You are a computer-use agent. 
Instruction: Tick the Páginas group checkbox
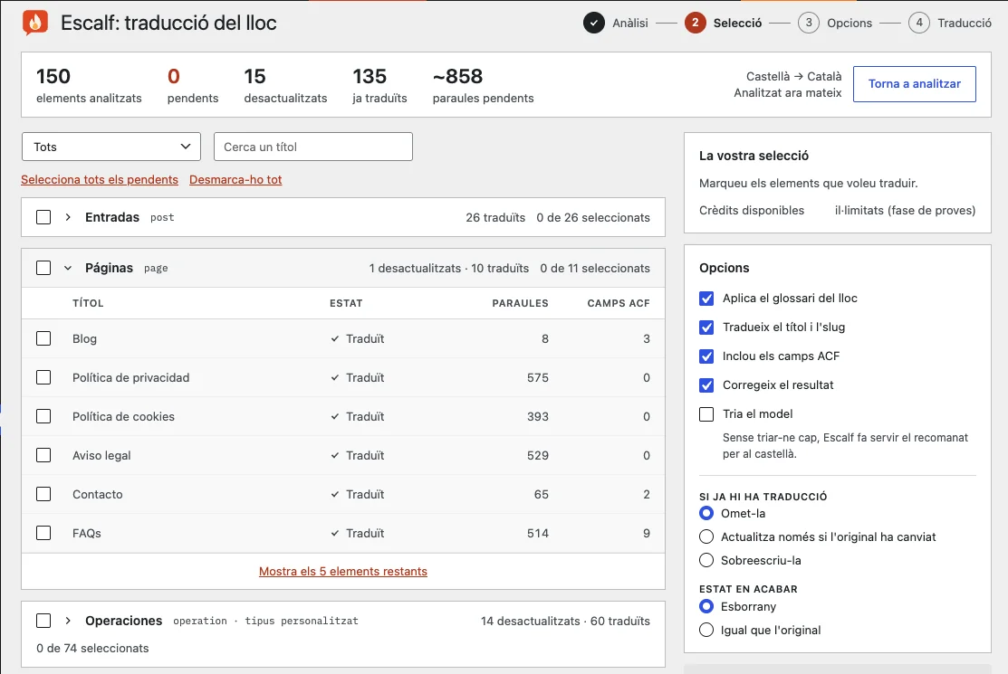pos(43,269)
